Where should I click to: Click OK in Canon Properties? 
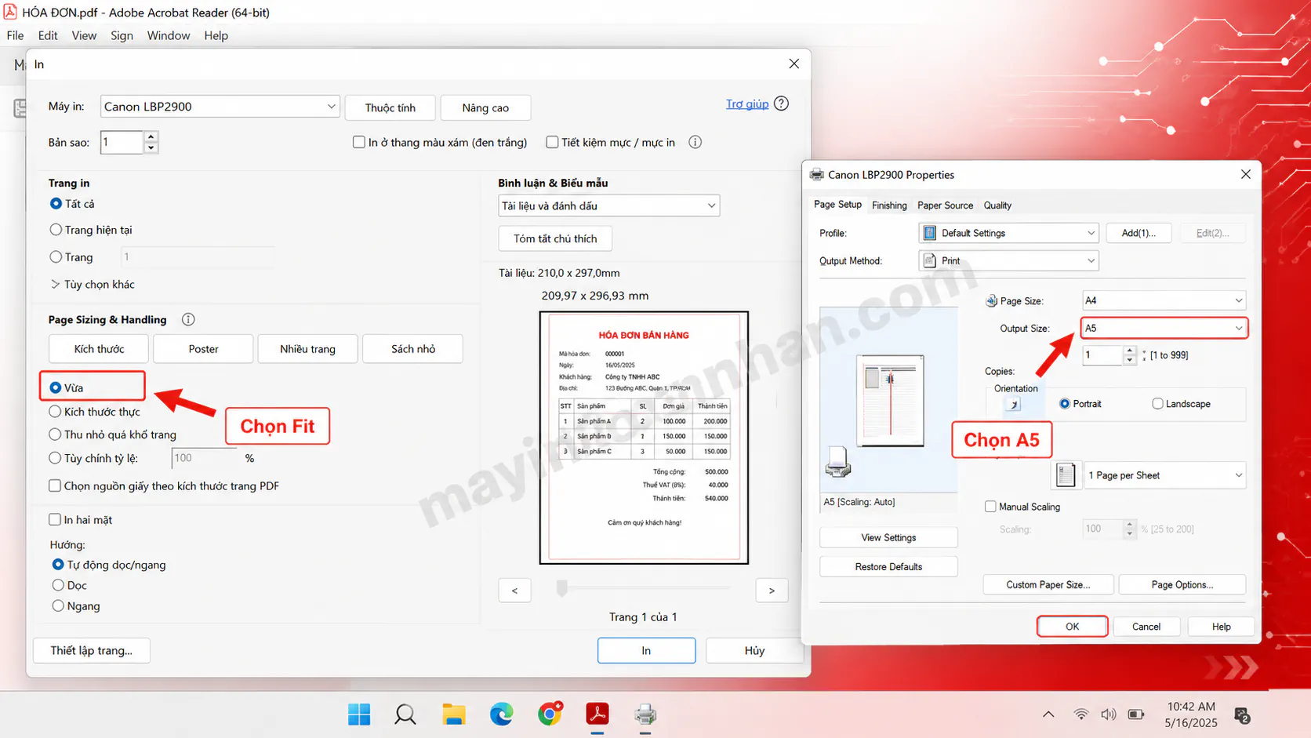click(1072, 627)
